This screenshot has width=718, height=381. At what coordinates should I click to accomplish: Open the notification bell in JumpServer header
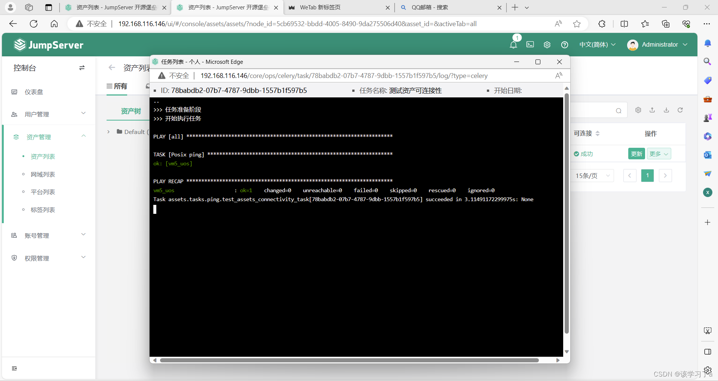513,45
